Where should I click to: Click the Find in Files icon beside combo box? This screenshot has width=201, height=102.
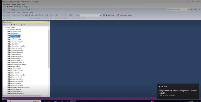tap(78, 16)
